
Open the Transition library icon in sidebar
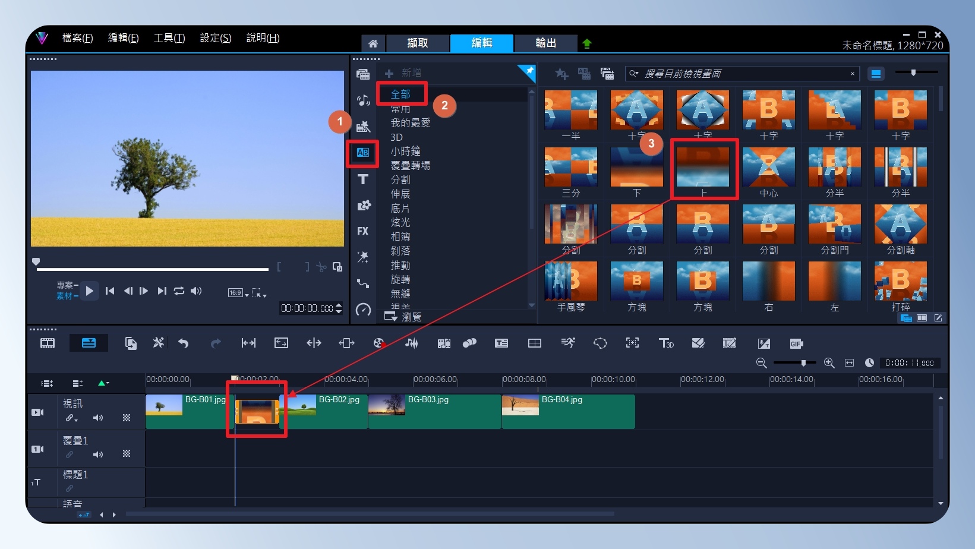tap(362, 153)
